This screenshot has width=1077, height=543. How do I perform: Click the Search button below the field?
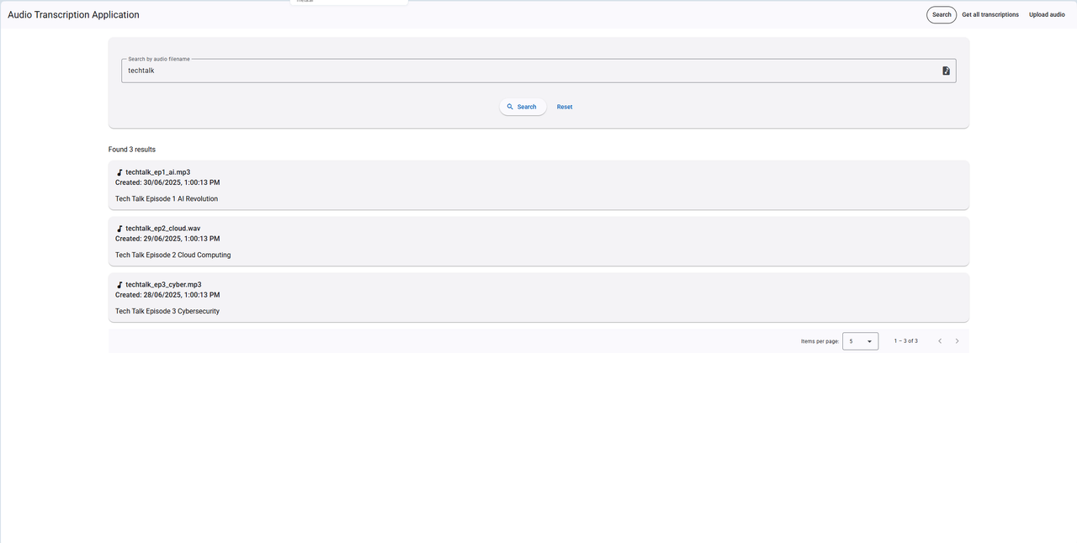pos(523,107)
